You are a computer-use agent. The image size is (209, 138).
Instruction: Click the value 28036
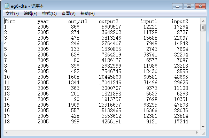coord(181,110)
